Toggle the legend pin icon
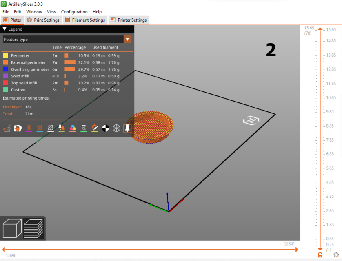Screen dimensions: 342x261 [128, 128]
